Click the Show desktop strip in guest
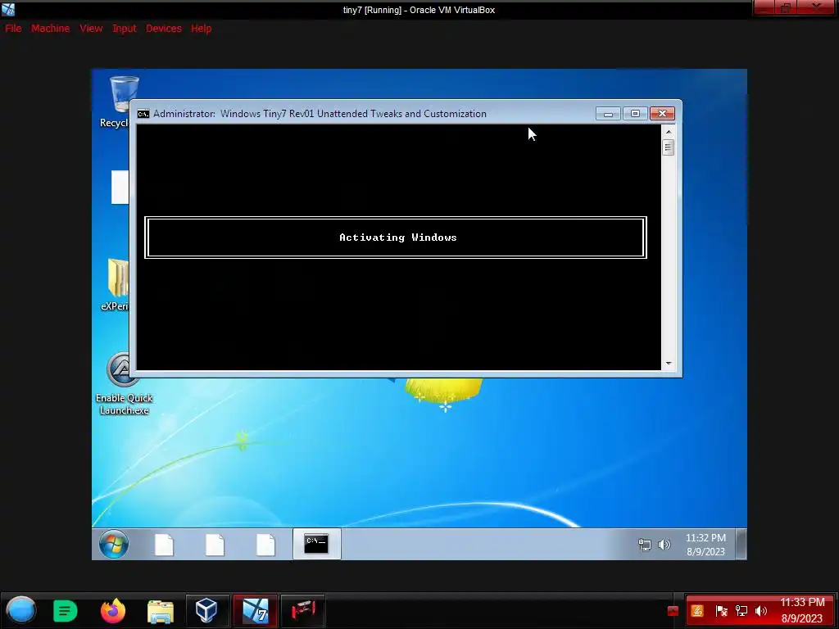Screen dimensions: 839x629 [x=741, y=545]
